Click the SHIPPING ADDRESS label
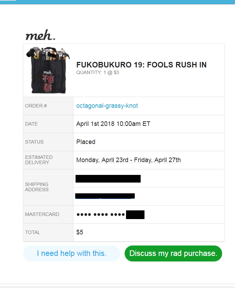Viewport: 235px width, 306px height. pos(37,187)
